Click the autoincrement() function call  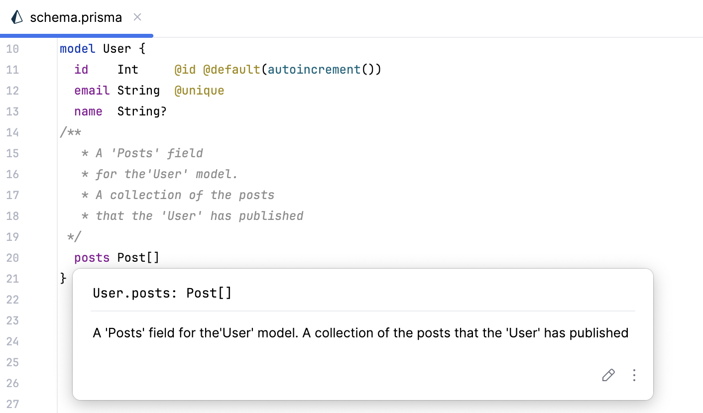pos(314,69)
